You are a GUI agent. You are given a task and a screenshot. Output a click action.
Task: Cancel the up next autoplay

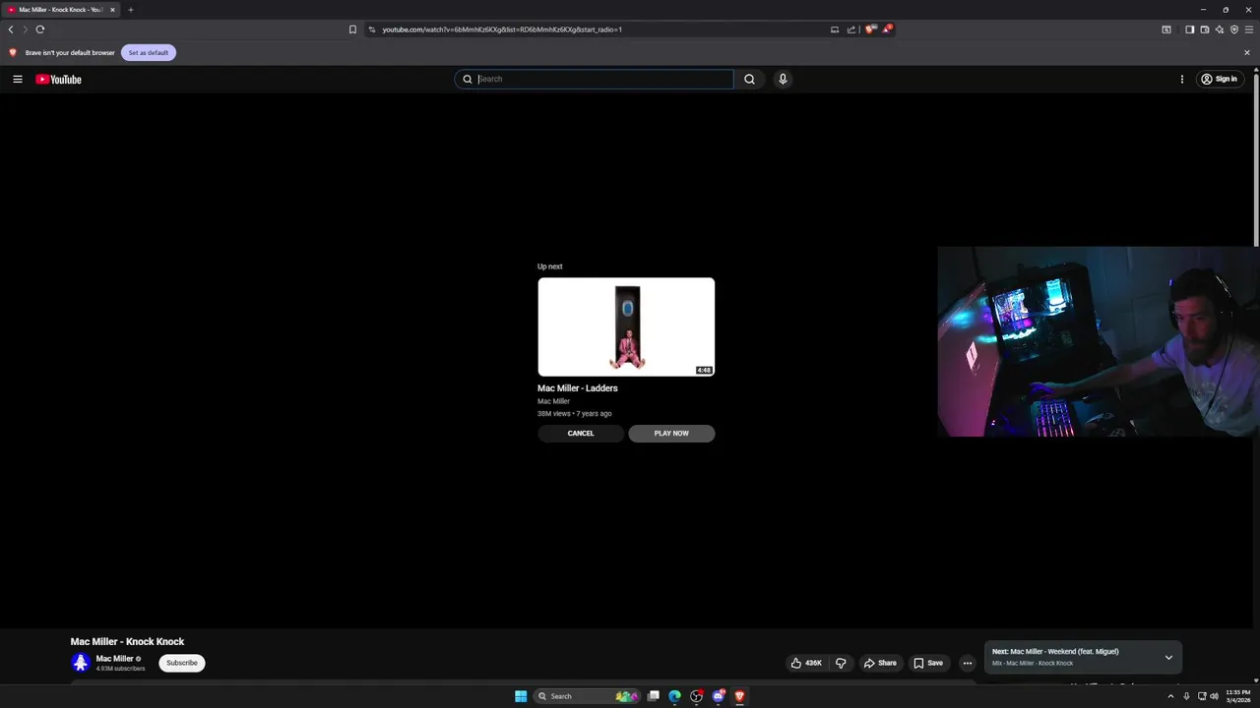click(x=581, y=434)
